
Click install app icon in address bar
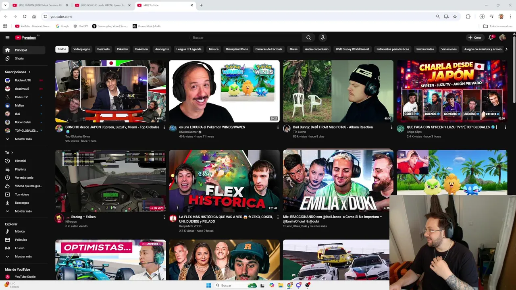[x=446, y=17]
